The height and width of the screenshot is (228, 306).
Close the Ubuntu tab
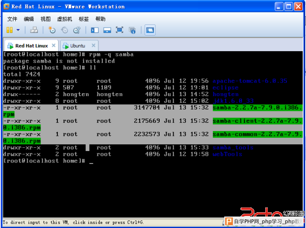coord(92,46)
